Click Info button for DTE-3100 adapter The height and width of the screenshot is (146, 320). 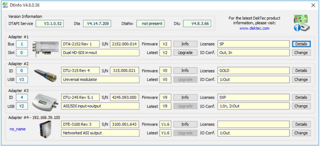tap(185, 124)
